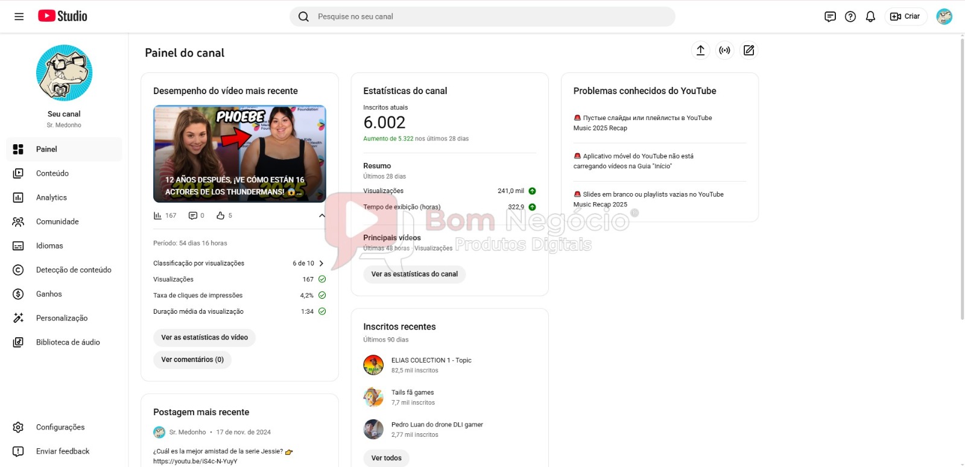Click the create post pencil icon

point(748,51)
